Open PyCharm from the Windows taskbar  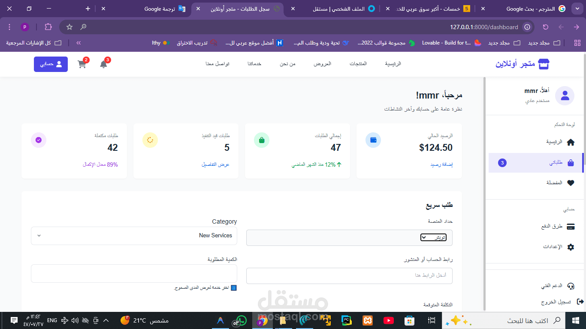(x=347, y=320)
